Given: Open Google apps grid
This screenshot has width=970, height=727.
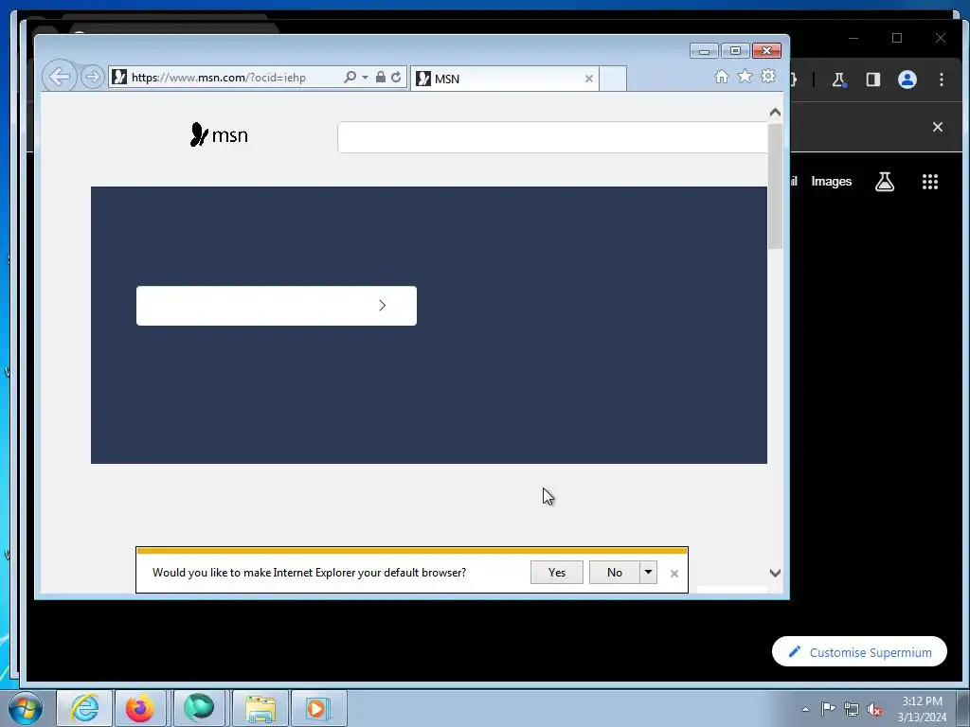Looking at the screenshot, I should point(930,181).
